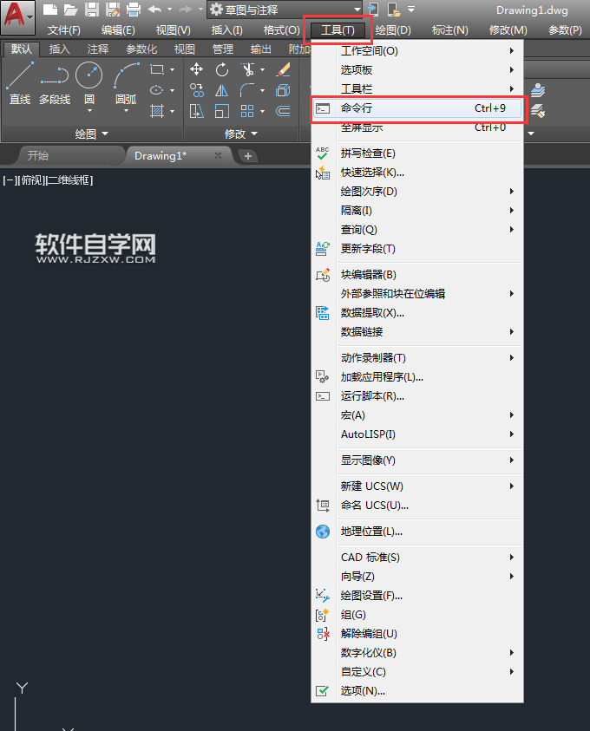590x731 pixels.
Task: Choose 加载应用程序(L)... menu entry
Action: pyautogui.click(x=417, y=376)
